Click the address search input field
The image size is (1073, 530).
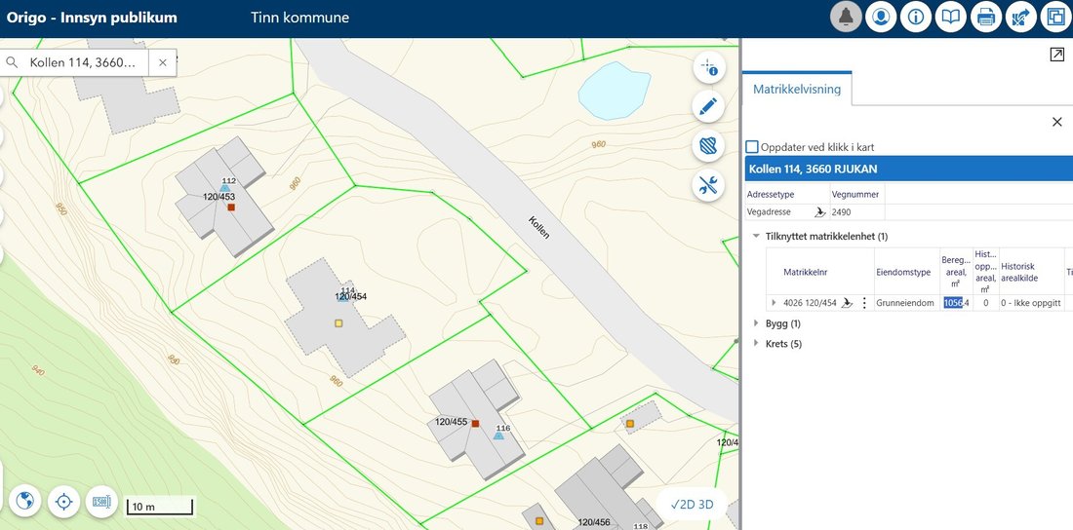(82, 62)
